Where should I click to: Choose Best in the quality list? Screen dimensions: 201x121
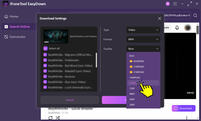(x=143, y=56)
